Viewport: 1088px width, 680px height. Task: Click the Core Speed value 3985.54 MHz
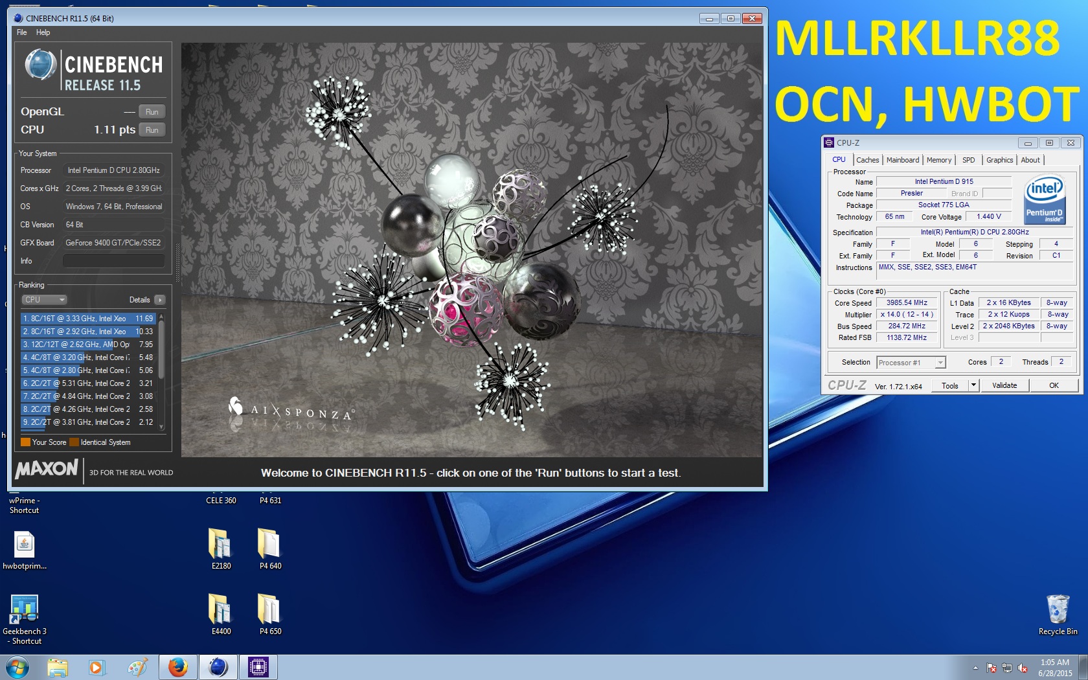[907, 303]
